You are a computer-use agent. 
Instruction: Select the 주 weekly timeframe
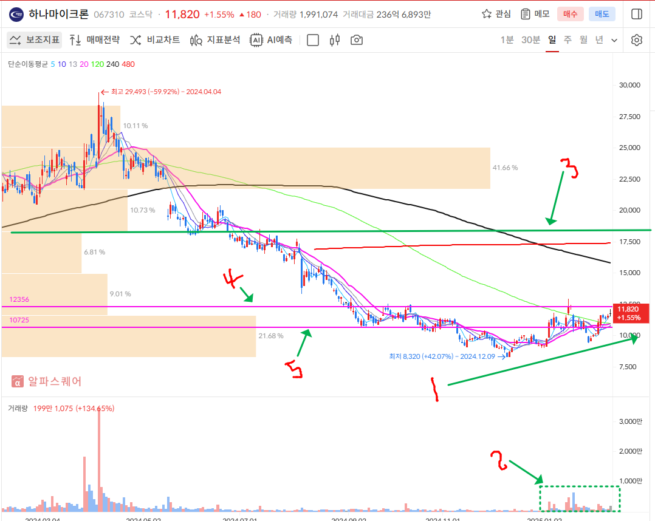(568, 40)
